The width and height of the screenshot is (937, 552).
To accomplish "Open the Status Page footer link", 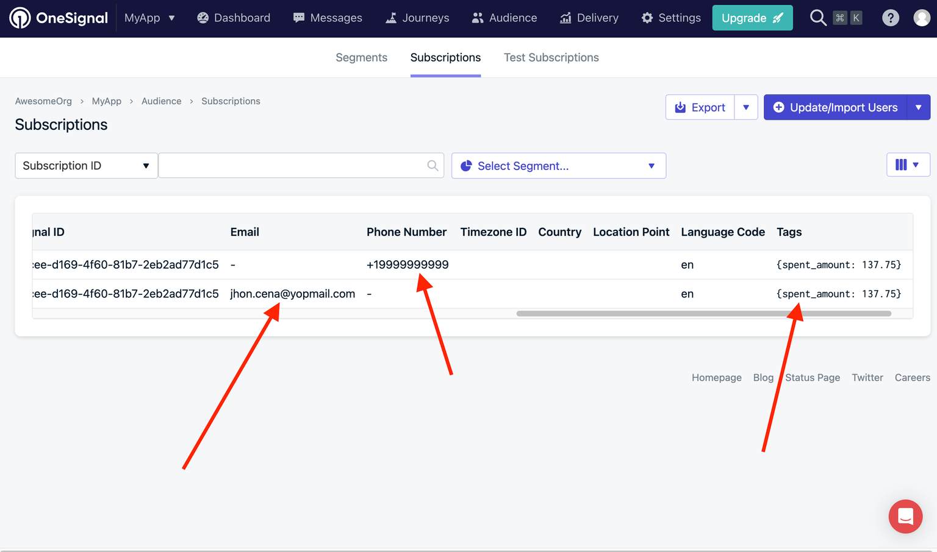I will coord(813,378).
